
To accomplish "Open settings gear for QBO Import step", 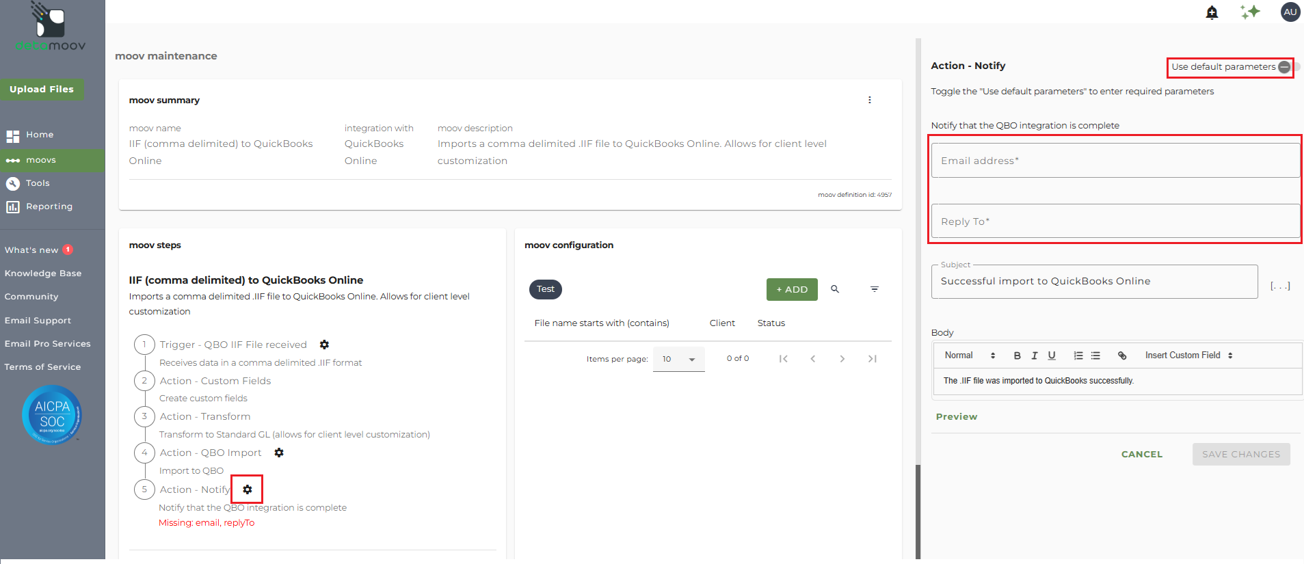I will [279, 453].
